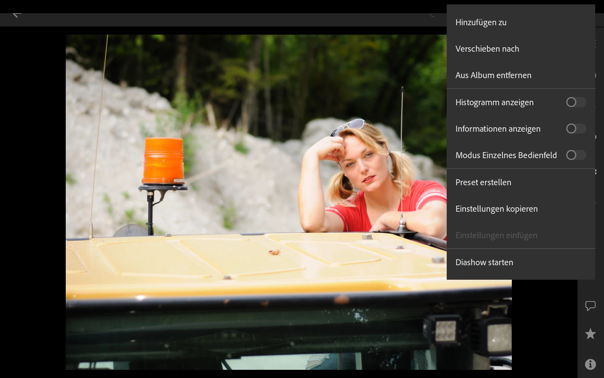Turn on Modus Einzelnes Bedienfeld switch

pos(576,155)
